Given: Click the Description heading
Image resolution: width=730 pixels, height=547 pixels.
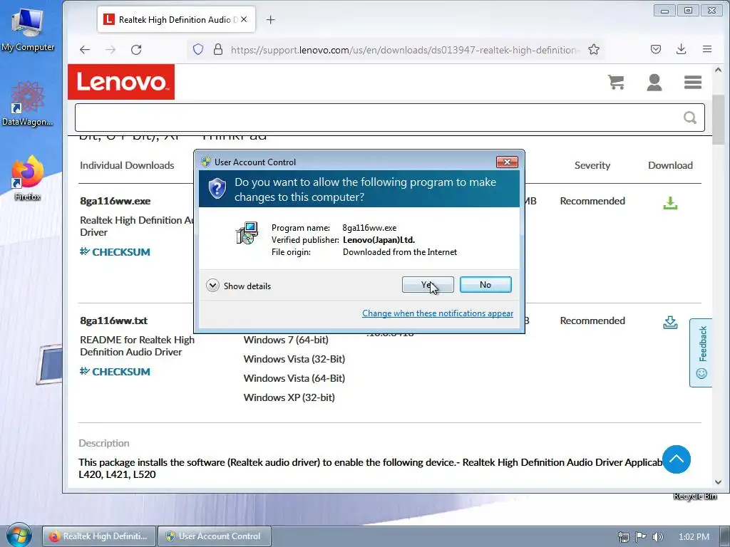Looking at the screenshot, I should 104,443.
